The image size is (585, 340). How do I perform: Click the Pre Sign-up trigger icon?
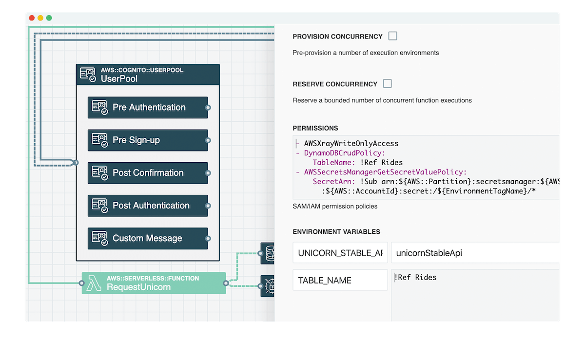click(x=100, y=140)
